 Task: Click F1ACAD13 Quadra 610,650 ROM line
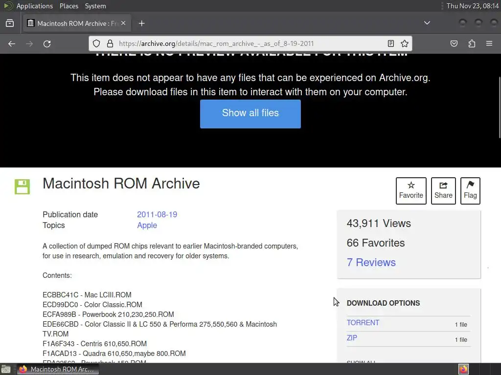[x=114, y=354]
